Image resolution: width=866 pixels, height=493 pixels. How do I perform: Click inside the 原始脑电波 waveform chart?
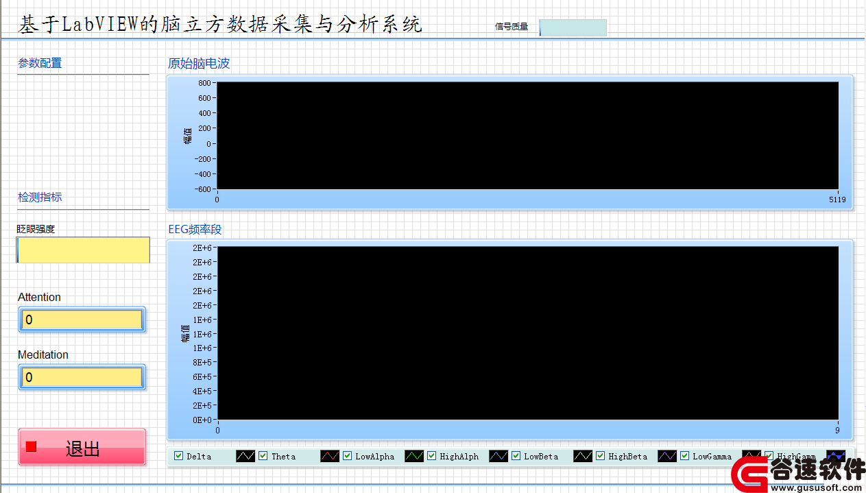527,135
